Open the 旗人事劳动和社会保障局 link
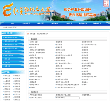The width and height of the screenshot is (110, 101). [x=64, y=55]
